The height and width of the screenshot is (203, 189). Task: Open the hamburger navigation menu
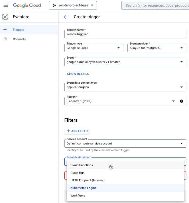point(6,5)
